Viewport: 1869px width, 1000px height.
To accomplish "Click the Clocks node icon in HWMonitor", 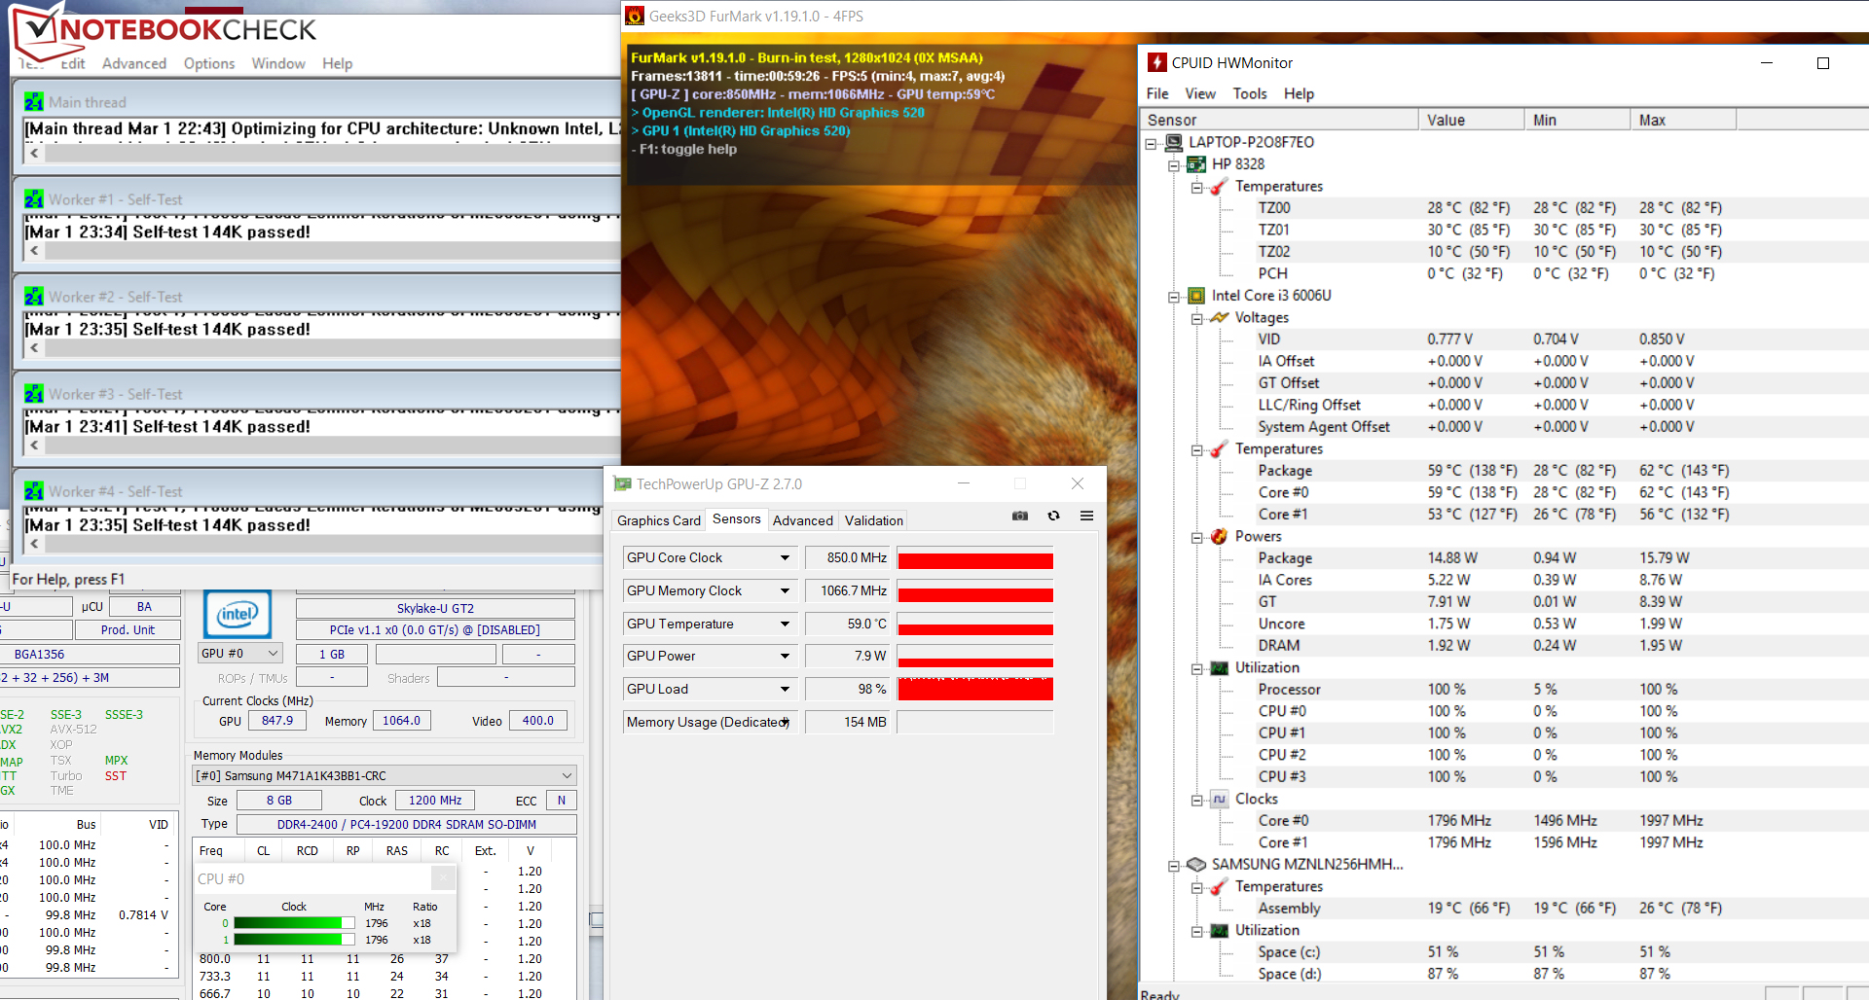I will coord(1219,799).
